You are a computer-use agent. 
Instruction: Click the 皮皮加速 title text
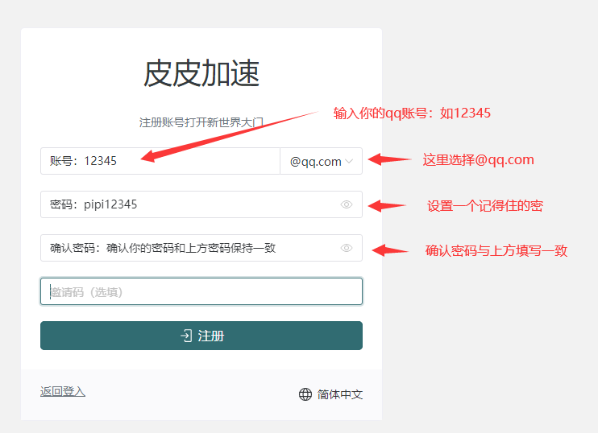pos(201,73)
